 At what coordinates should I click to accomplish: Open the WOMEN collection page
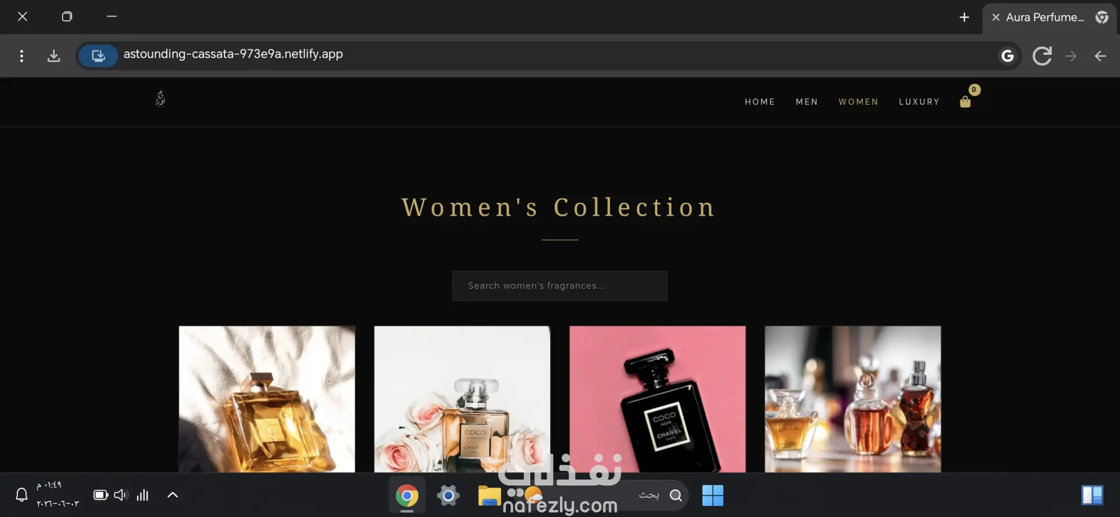[858, 102]
